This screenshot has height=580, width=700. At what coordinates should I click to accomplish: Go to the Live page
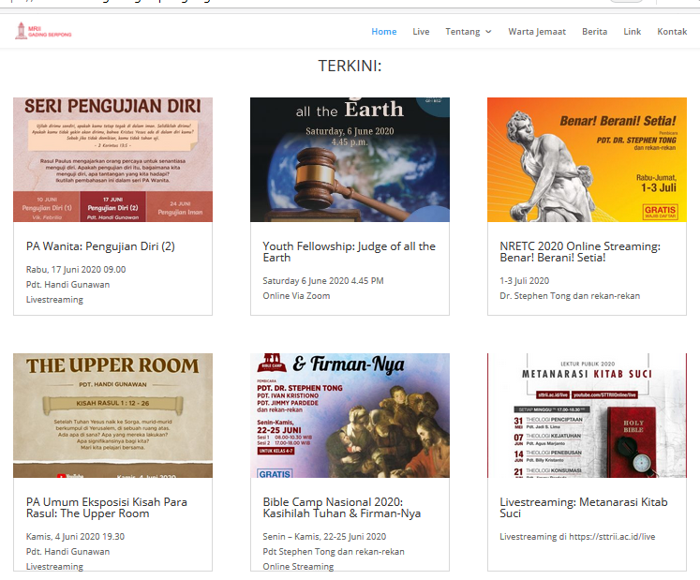coord(421,32)
